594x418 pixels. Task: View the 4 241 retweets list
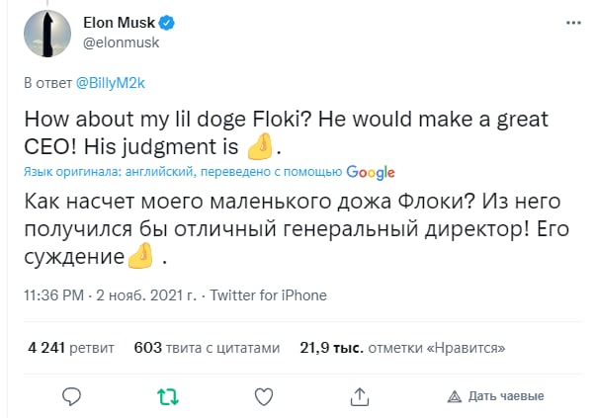71,348
